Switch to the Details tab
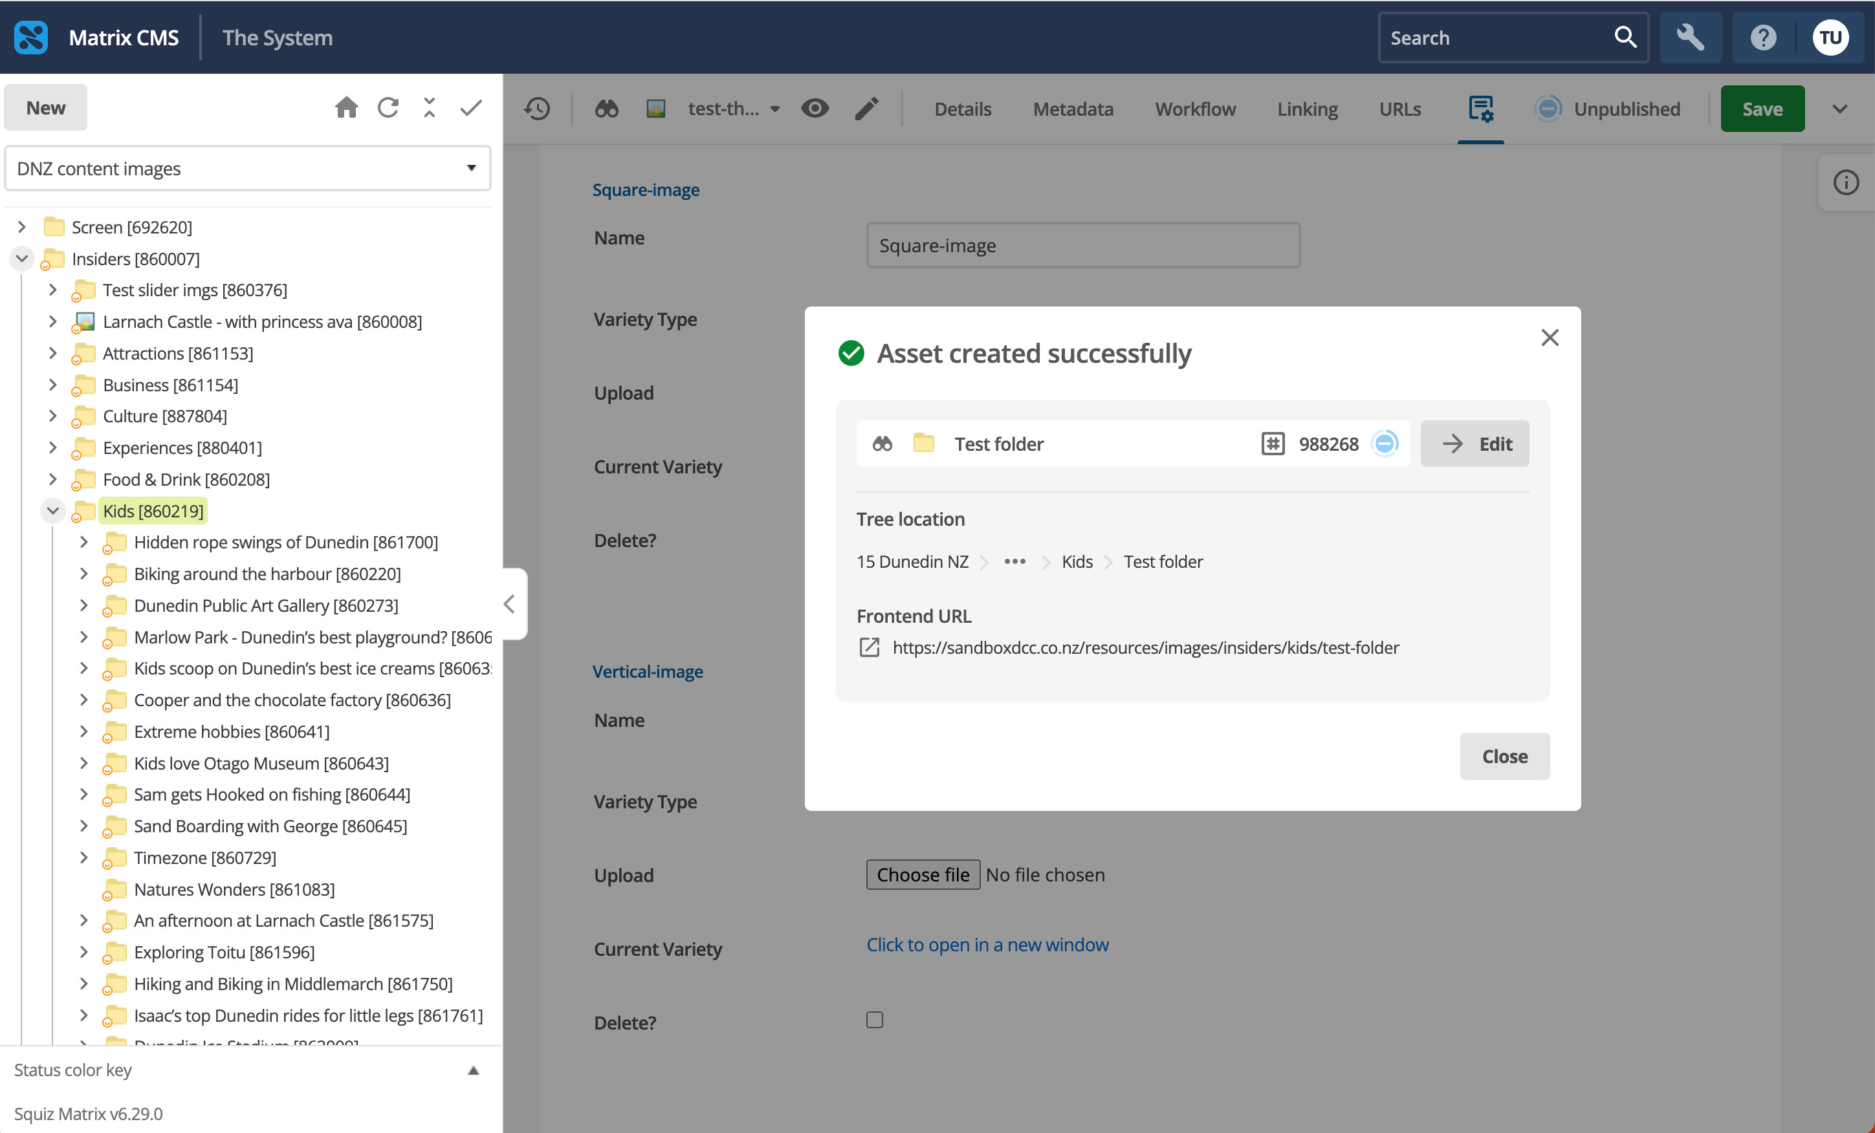Image resolution: width=1875 pixels, height=1133 pixels. click(x=963, y=109)
